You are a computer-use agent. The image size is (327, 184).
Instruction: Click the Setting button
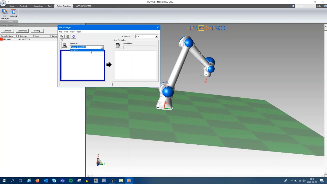tap(37, 31)
